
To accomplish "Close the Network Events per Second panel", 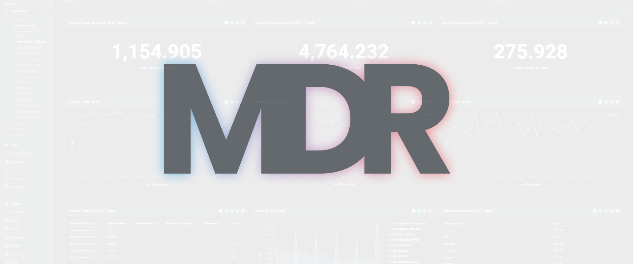I will (x=243, y=23).
